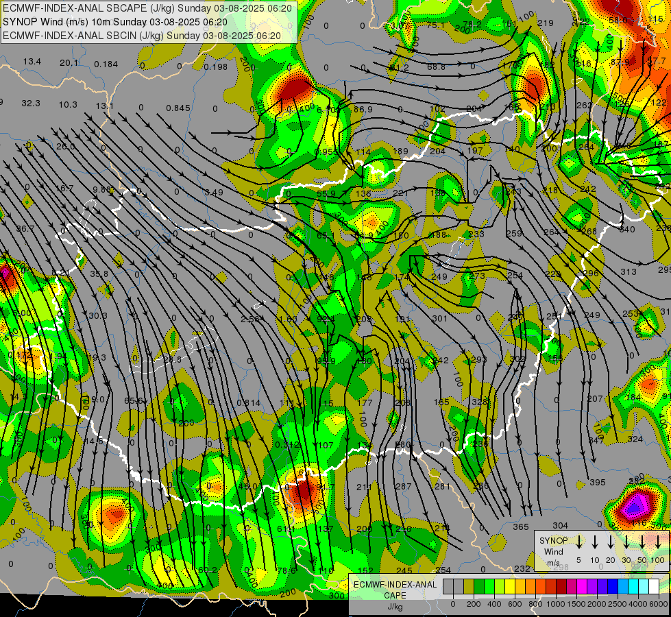The height and width of the screenshot is (617, 671).
Task: Click the 30 m/s wind arrow in legend
Action: click(x=626, y=542)
